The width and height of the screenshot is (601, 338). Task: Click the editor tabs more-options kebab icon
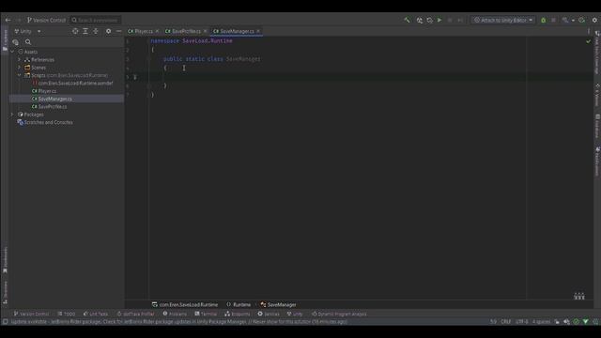(x=589, y=31)
